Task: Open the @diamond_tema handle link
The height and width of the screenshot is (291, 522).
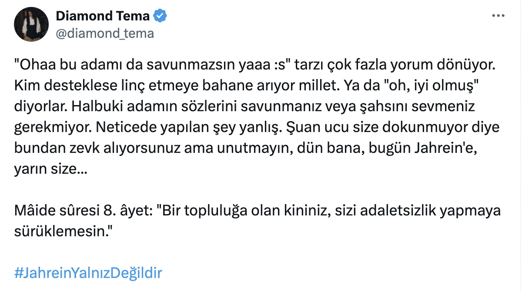Action: coord(105,33)
